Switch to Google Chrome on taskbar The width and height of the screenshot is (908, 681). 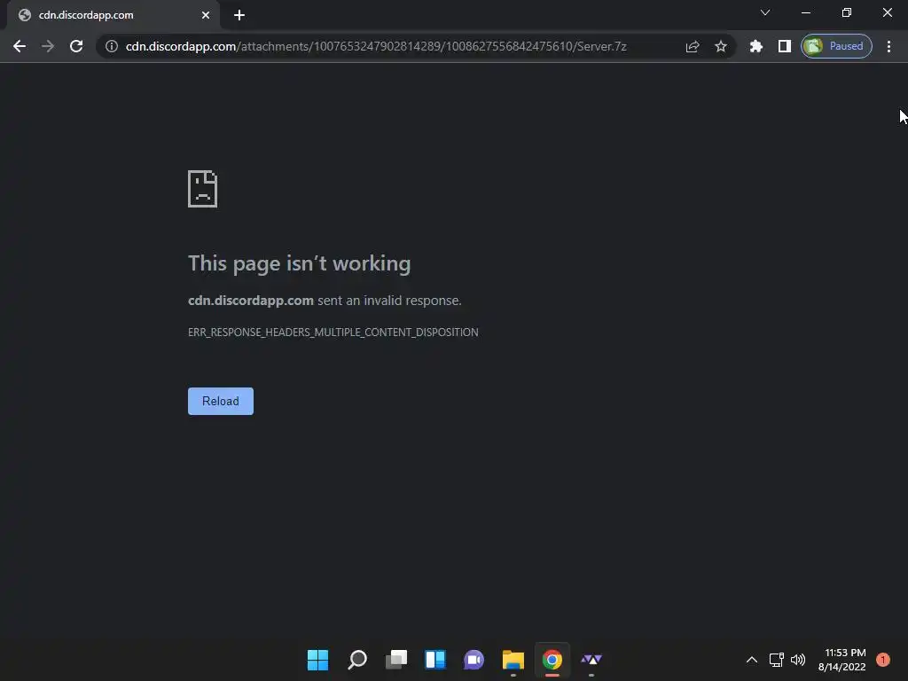pyautogui.click(x=552, y=660)
